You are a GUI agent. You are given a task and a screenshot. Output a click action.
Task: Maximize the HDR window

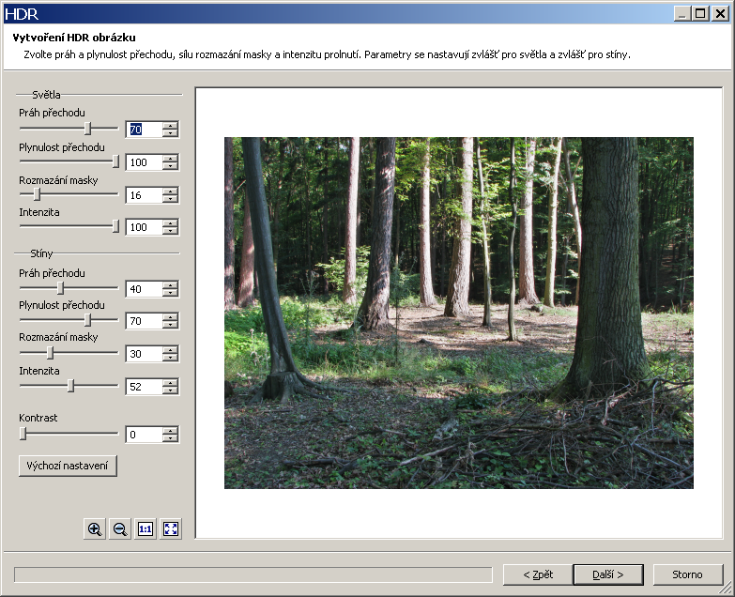tap(701, 13)
